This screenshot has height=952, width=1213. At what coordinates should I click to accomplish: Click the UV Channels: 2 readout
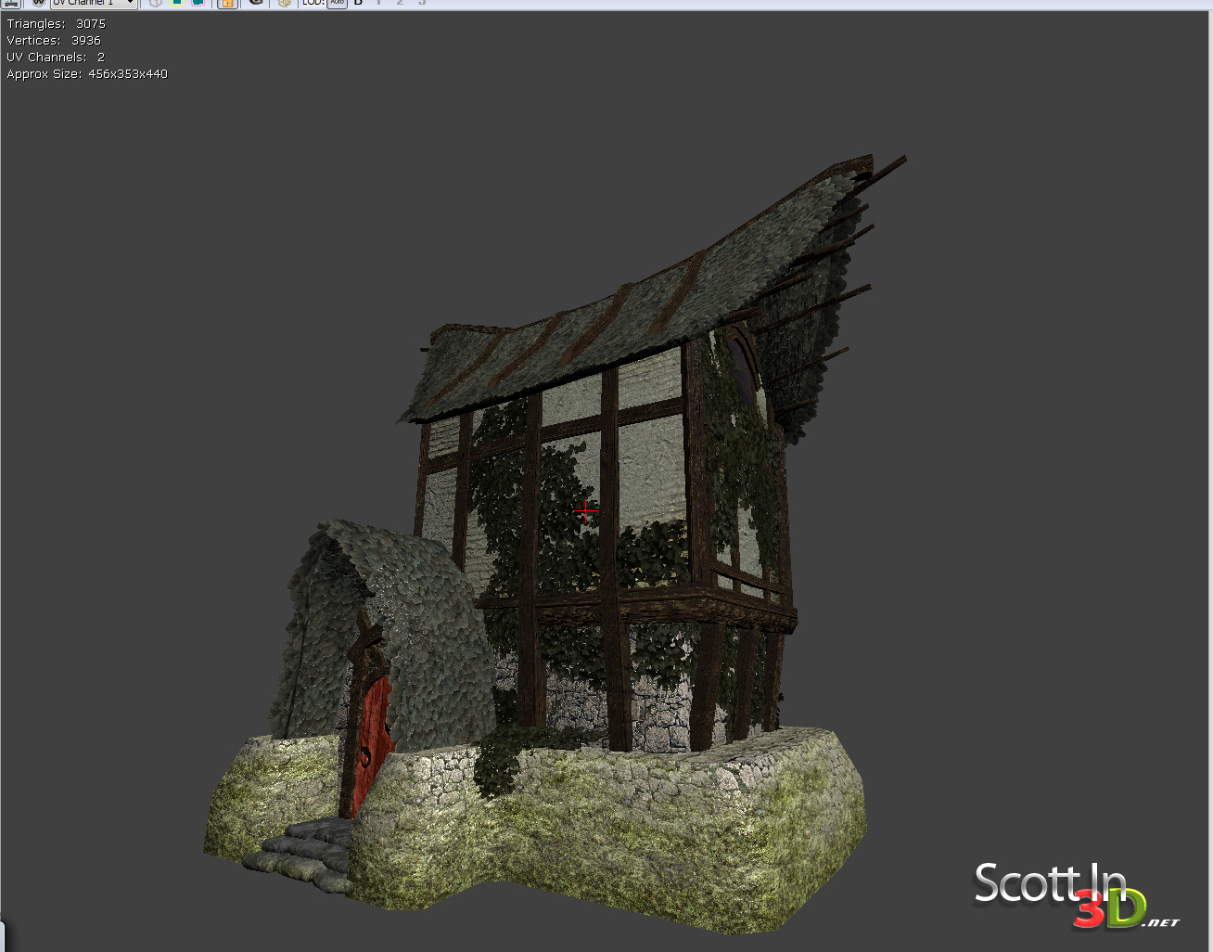tap(56, 58)
